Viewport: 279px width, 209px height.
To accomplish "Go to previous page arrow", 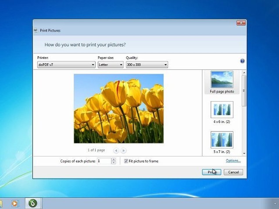I will tap(116, 151).
